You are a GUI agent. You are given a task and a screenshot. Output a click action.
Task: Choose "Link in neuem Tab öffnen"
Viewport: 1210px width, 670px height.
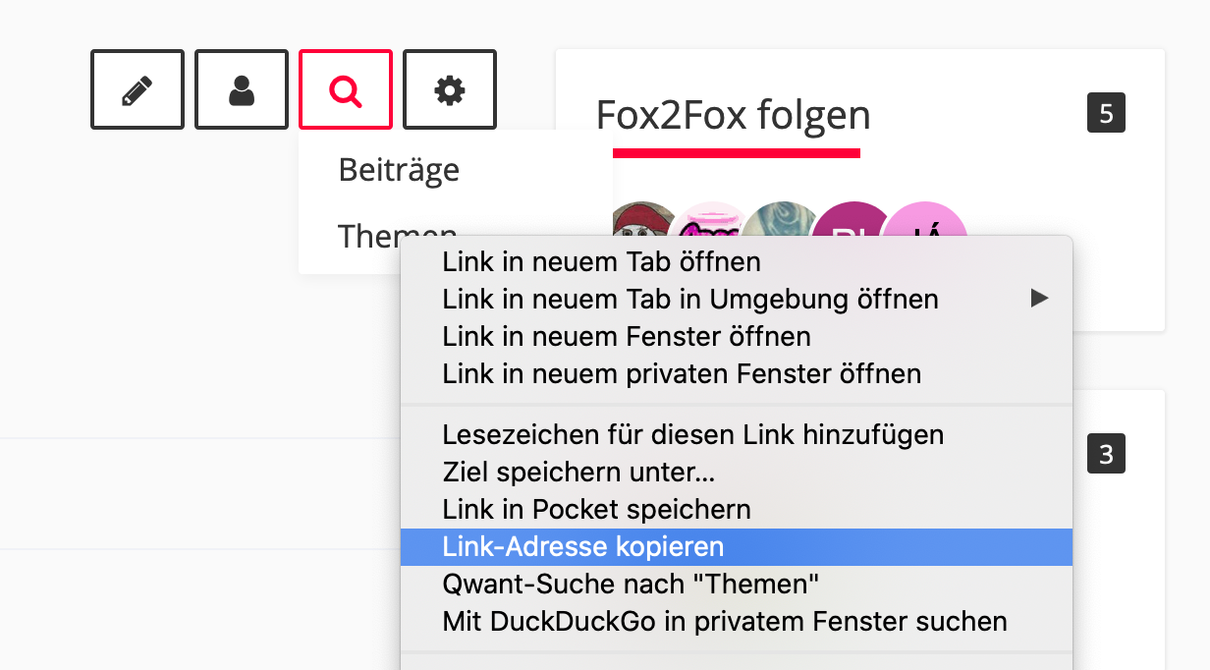click(601, 262)
